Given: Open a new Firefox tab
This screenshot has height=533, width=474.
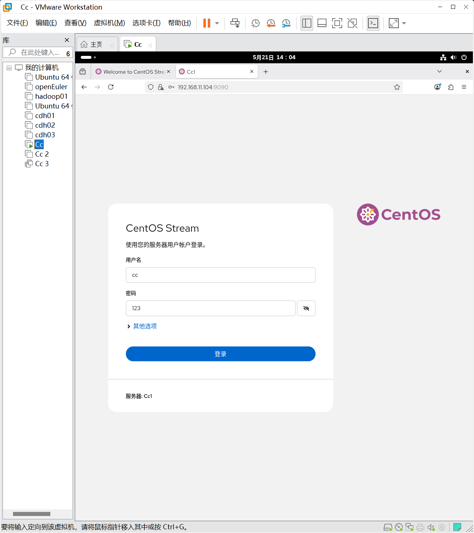Looking at the screenshot, I should pyautogui.click(x=266, y=71).
